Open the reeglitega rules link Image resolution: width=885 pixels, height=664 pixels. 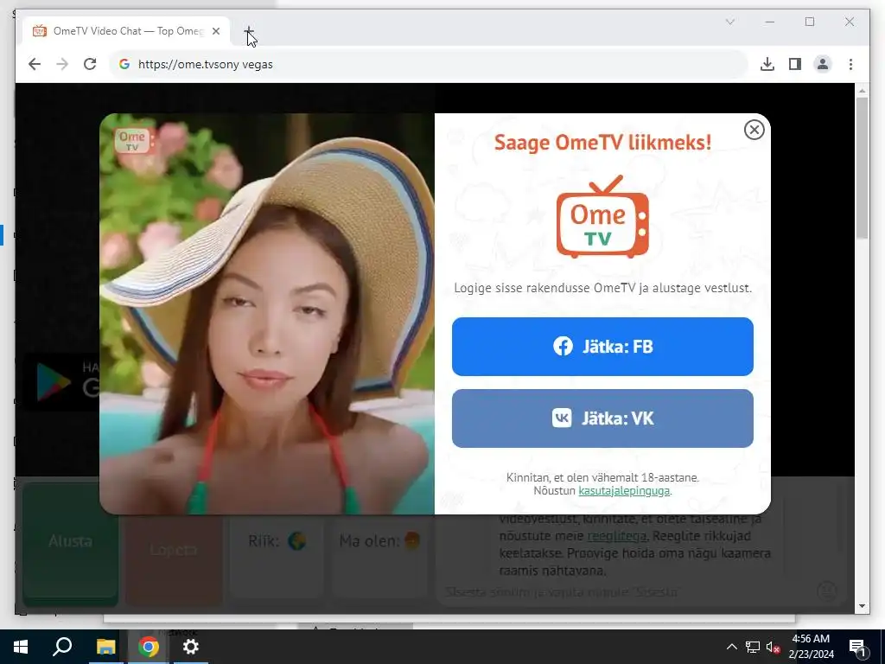point(616,536)
